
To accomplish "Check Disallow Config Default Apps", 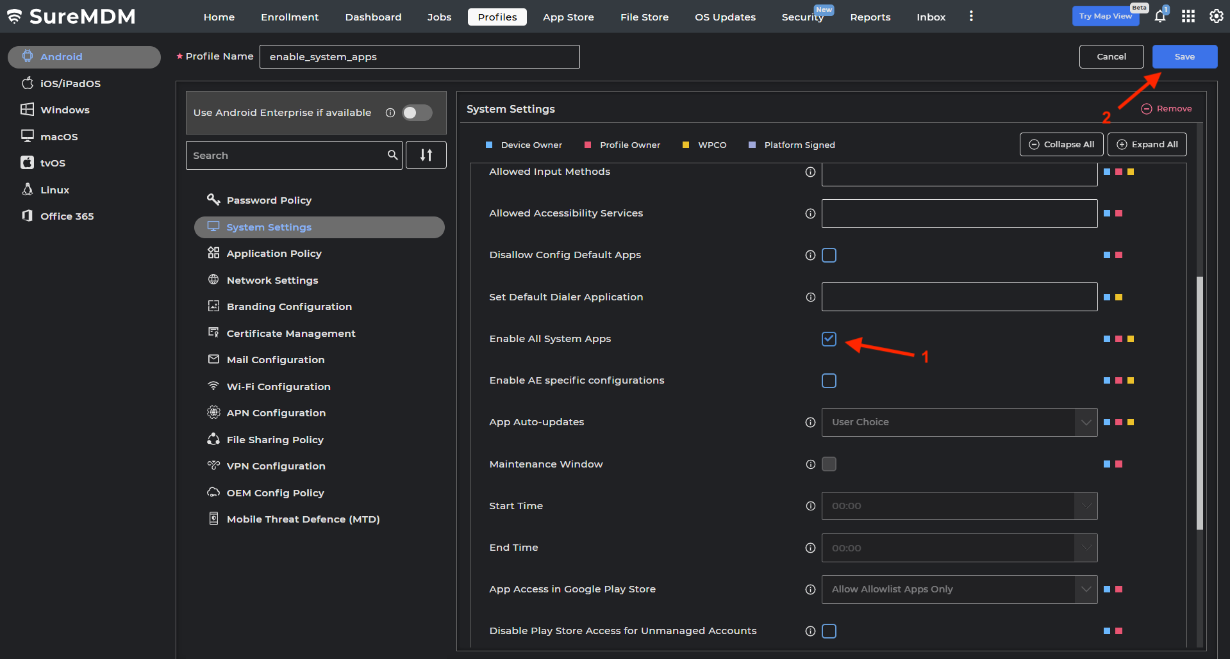I will (x=829, y=255).
